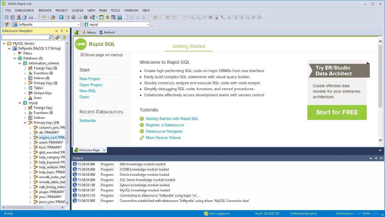Click the scissors Cut icon
The width and height of the screenshot is (385, 217).
click(143, 17)
